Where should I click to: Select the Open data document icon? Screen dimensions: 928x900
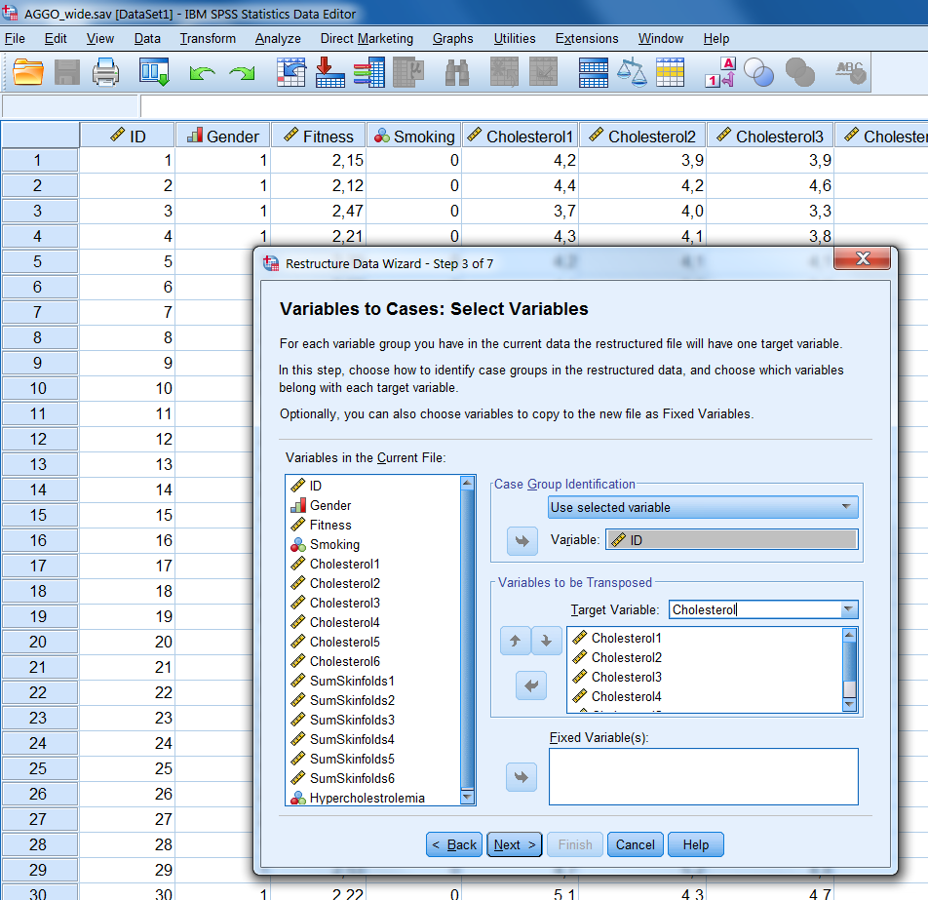point(26,71)
